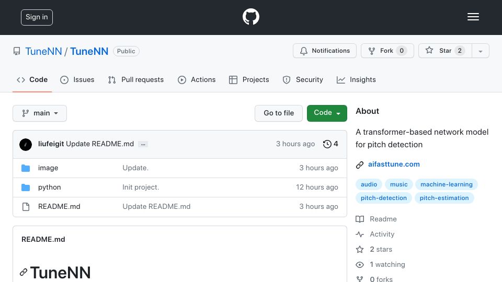Screen dimensions: 502x282
Task: Open the liufeigit author link
Action: pos(51,144)
